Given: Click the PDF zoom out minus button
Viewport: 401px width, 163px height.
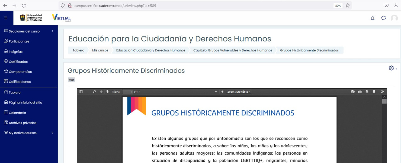Looking at the screenshot, I should pyautogui.click(x=216, y=92).
